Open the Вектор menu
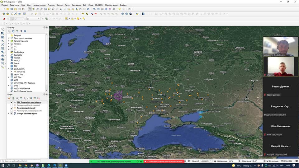Screen dimensions: 299x168 point(59,5)
